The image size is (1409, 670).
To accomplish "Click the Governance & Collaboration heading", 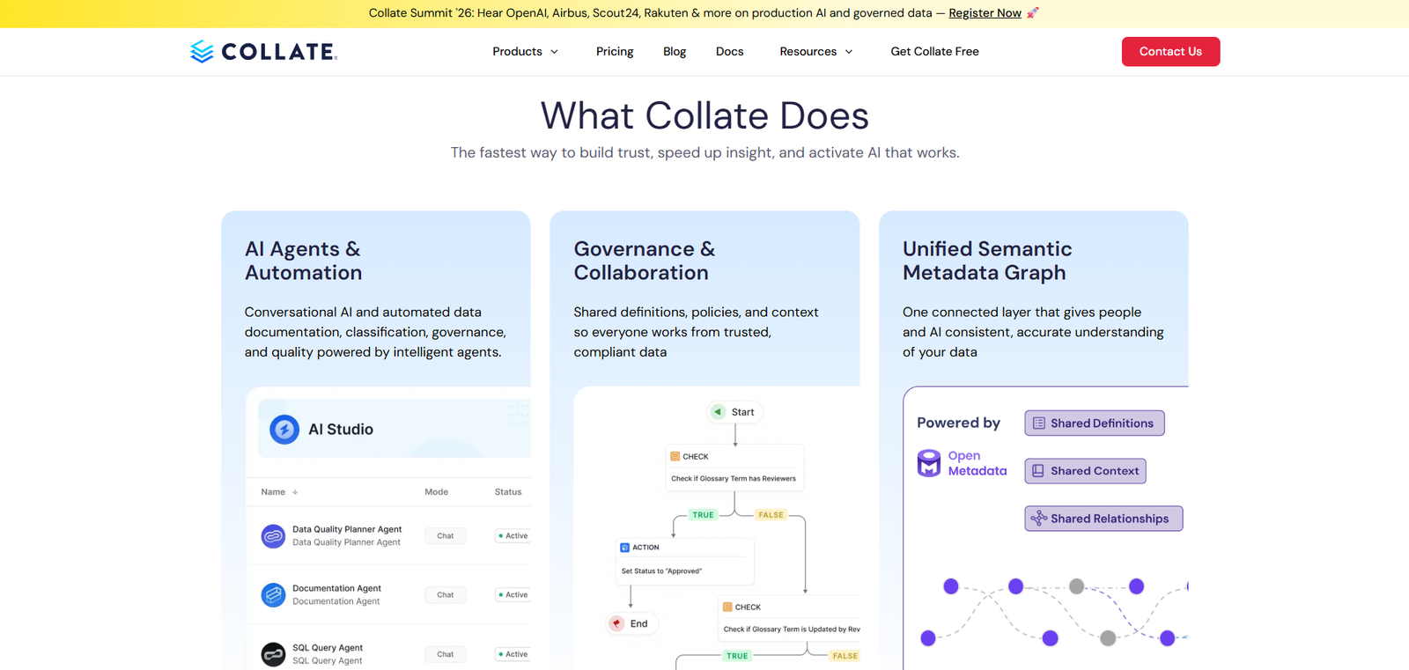I will (645, 261).
